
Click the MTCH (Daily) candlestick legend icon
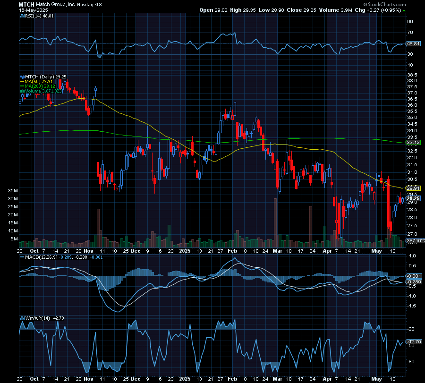pos(21,77)
